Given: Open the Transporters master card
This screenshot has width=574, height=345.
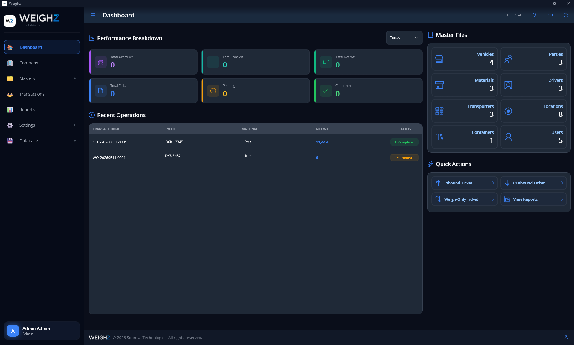Looking at the screenshot, I should click(464, 111).
